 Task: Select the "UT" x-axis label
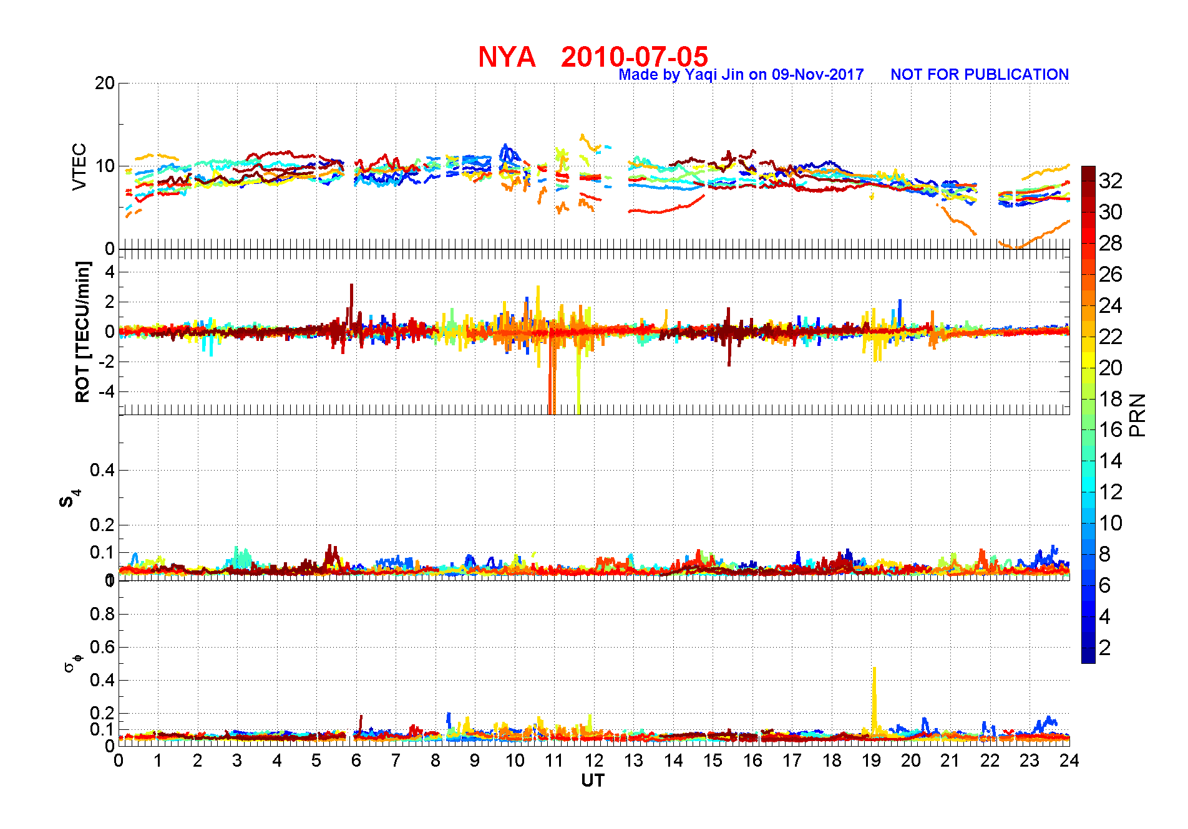[x=593, y=780]
